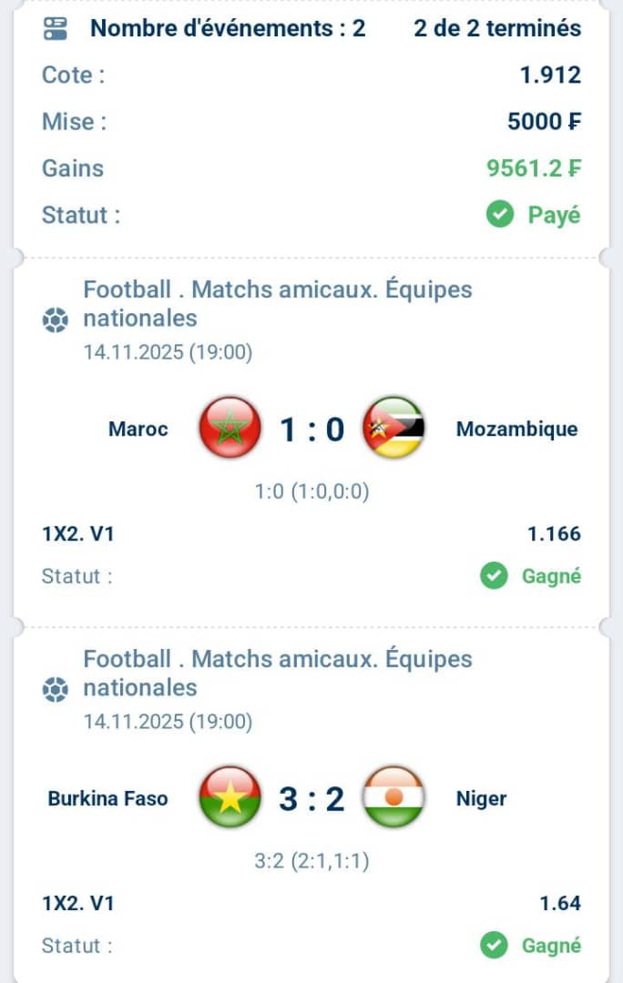Select the Mozambique team name
The width and height of the screenshot is (623, 983).
click(516, 429)
